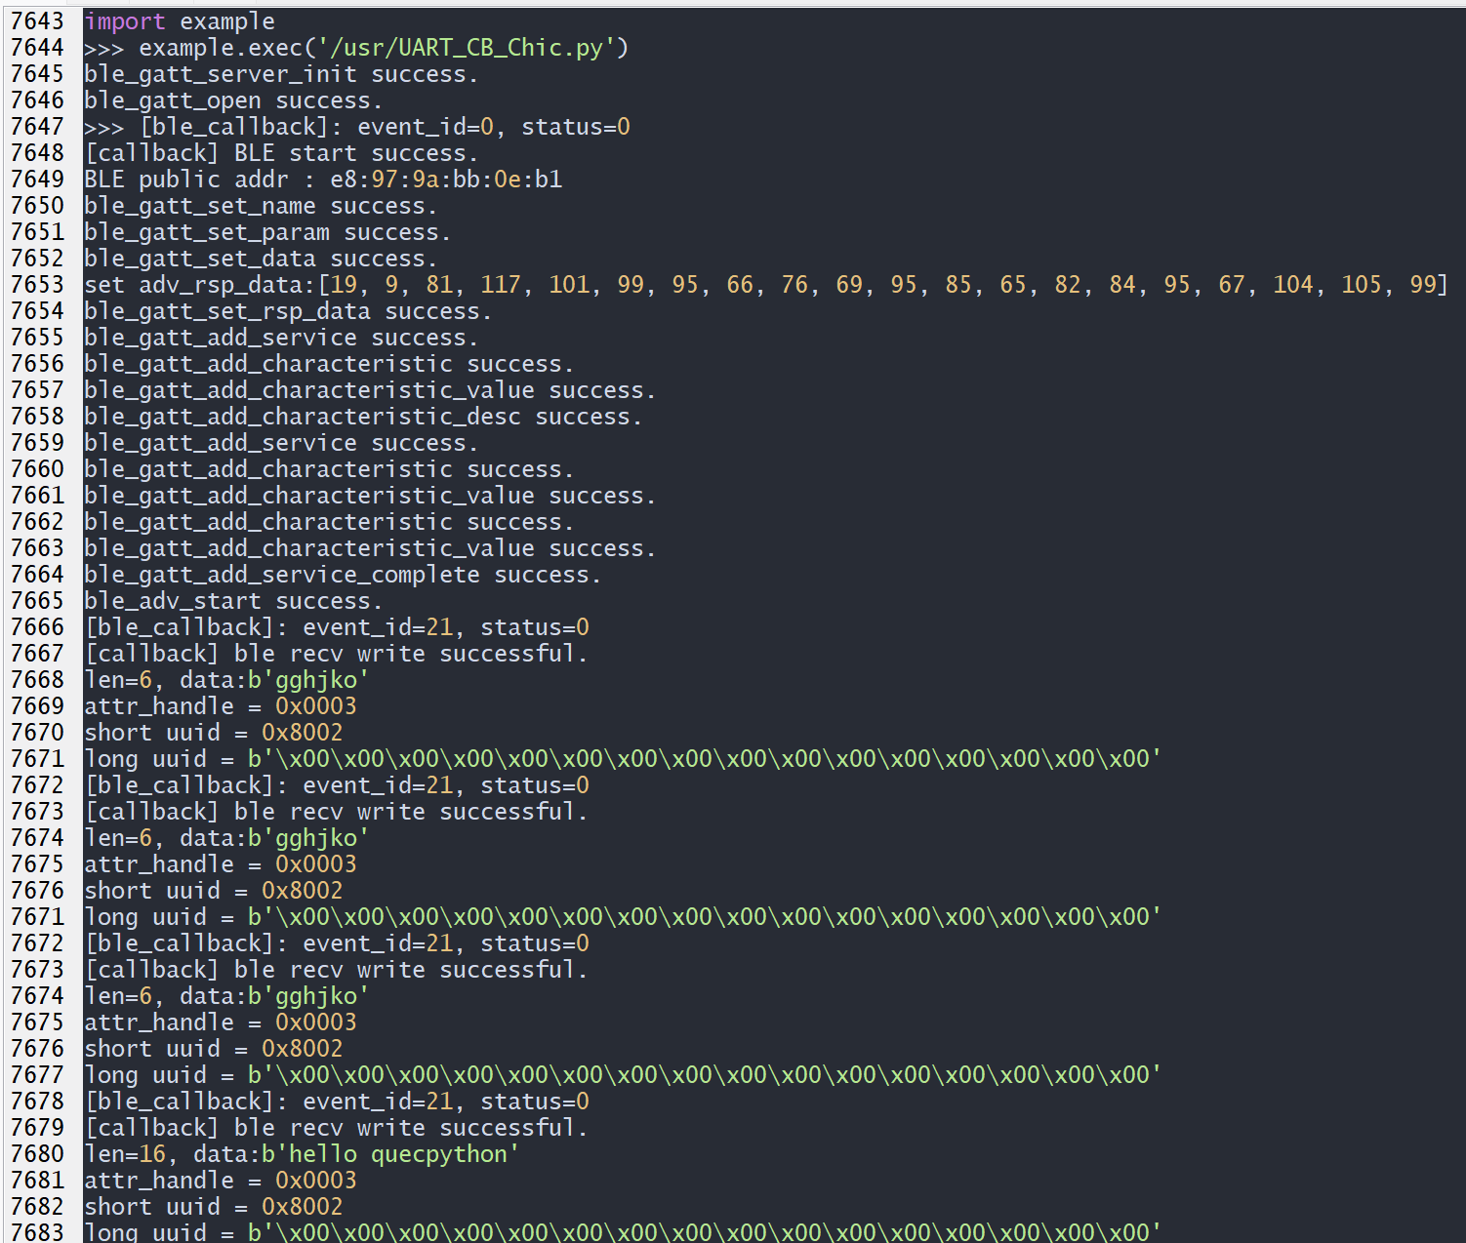Click the 'ble_gatt_server_init success.' line
Image resolution: width=1466 pixels, height=1243 pixels.
pos(280,74)
